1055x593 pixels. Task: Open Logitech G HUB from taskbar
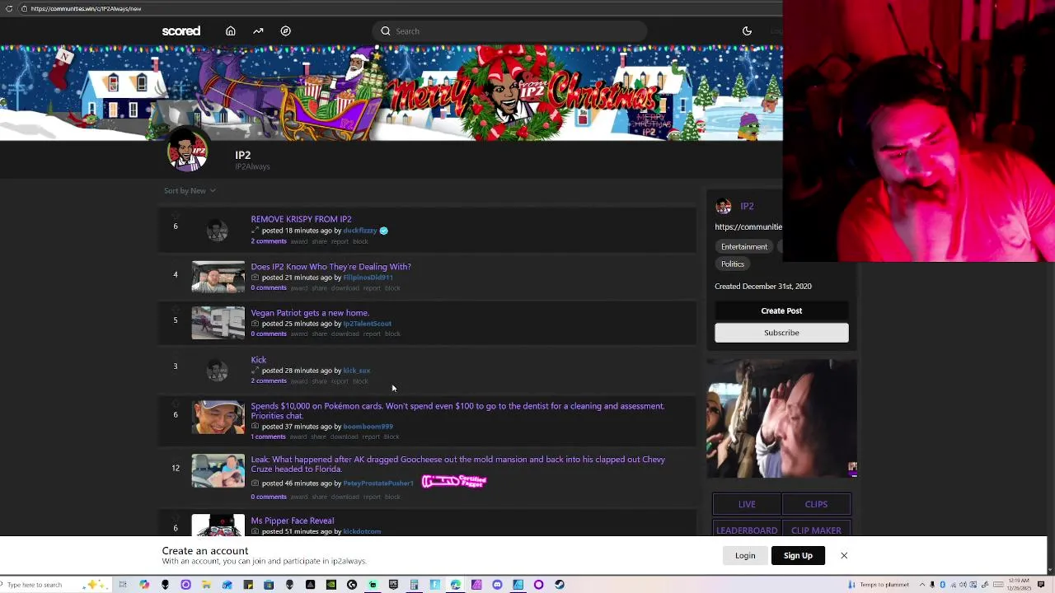[x=352, y=585]
